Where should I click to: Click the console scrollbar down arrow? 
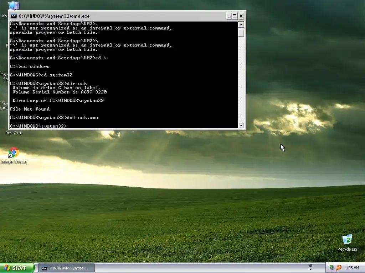(x=241, y=125)
